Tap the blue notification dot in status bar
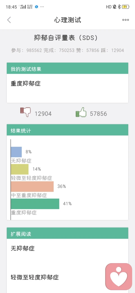Viewport: 135px width, 293px height. tap(37, 7)
